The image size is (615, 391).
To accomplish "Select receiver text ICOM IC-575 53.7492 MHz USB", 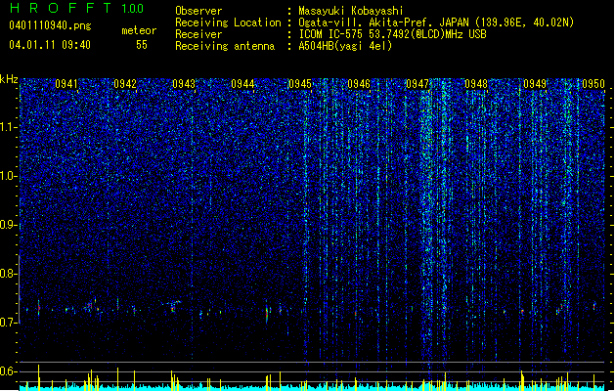I will (x=392, y=34).
